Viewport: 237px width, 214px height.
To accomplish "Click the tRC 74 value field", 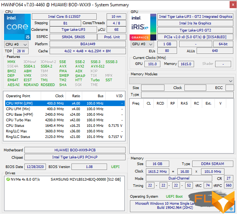I will [x=208, y=185].
